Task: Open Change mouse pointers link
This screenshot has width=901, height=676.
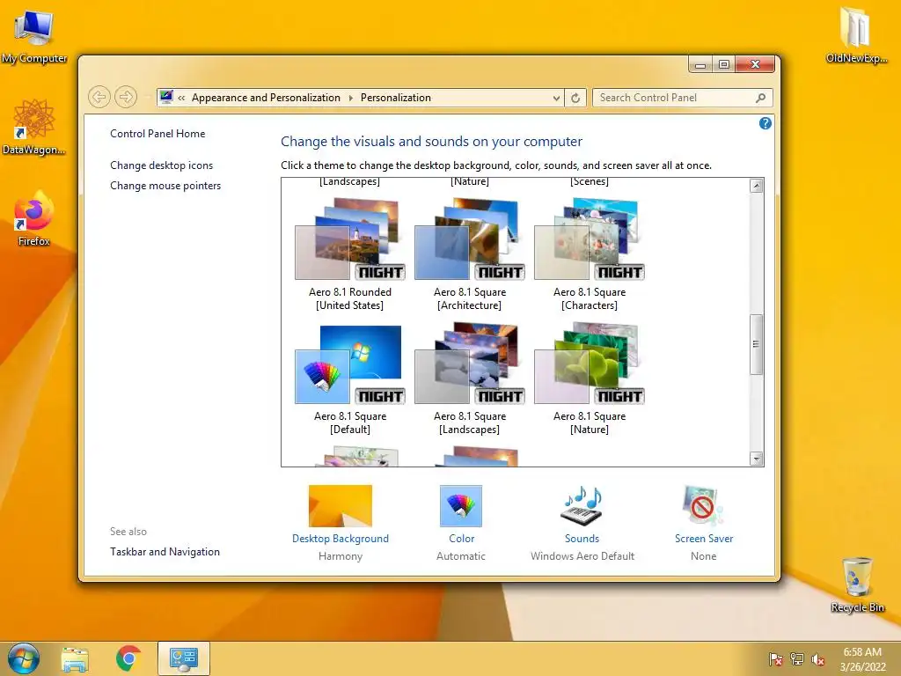Action: point(165,186)
